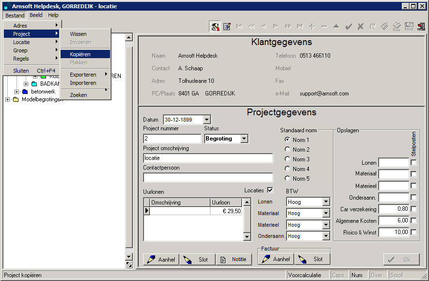The width and height of the screenshot is (429, 281).
Task: Tick the Stelposten checkbox for Lonen
Action: pos(413,163)
